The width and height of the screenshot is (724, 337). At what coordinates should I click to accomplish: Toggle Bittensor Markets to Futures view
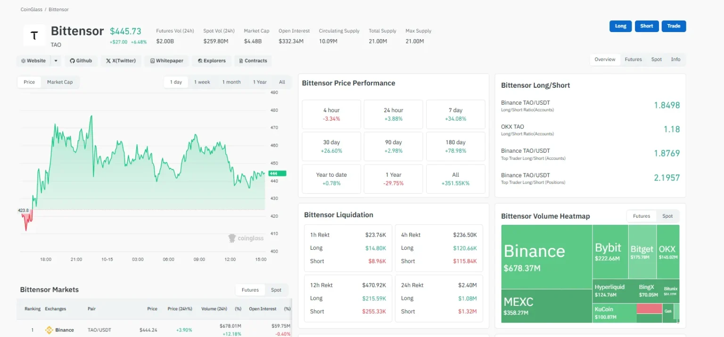(250, 289)
